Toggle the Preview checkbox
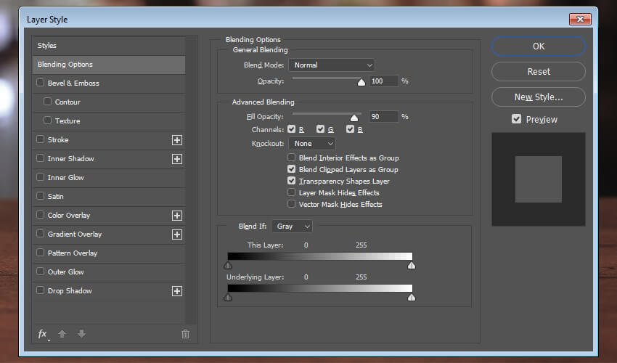Viewport: 617px width, 363px height. [517, 119]
